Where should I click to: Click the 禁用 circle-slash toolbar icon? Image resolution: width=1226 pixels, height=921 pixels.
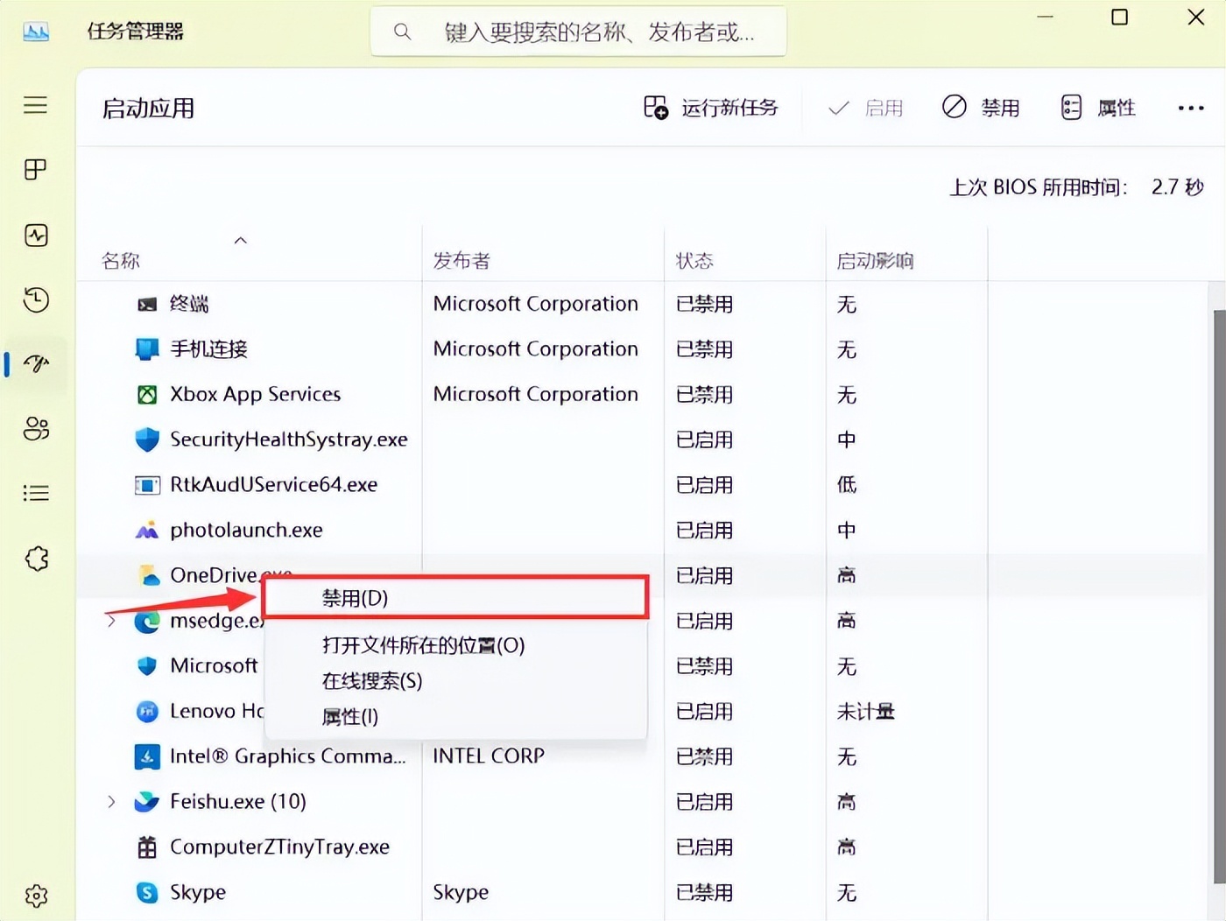(x=954, y=107)
